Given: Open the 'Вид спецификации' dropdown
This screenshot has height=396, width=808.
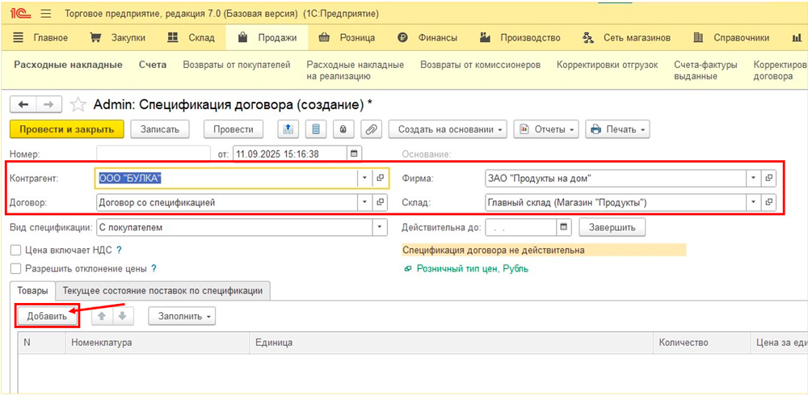Looking at the screenshot, I should 380,228.
